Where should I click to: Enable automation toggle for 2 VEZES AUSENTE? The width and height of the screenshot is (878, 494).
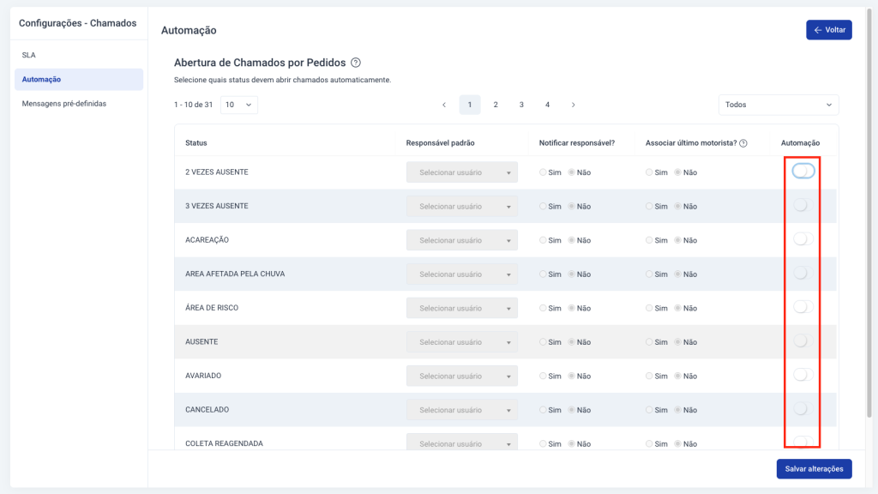point(803,172)
